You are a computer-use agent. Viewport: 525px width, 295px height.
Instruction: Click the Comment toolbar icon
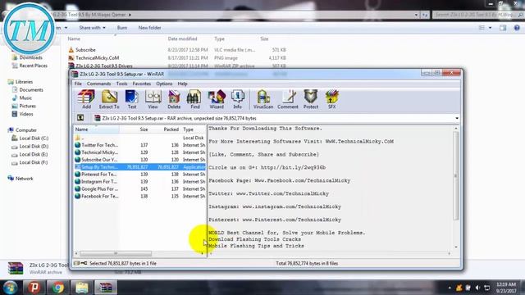click(288, 99)
